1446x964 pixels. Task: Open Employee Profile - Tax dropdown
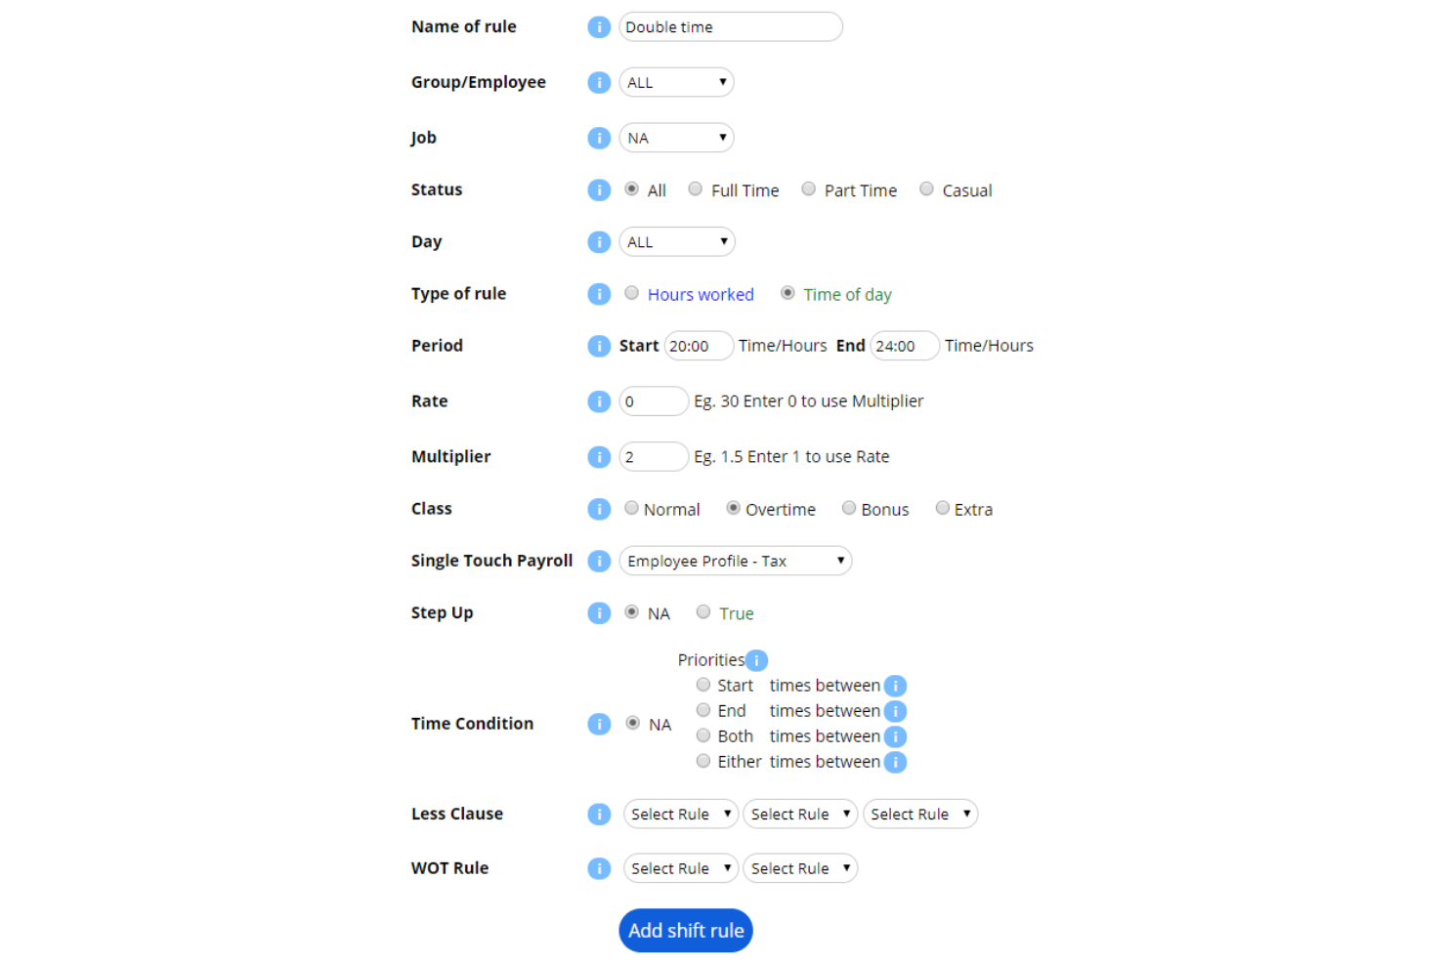(736, 561)
